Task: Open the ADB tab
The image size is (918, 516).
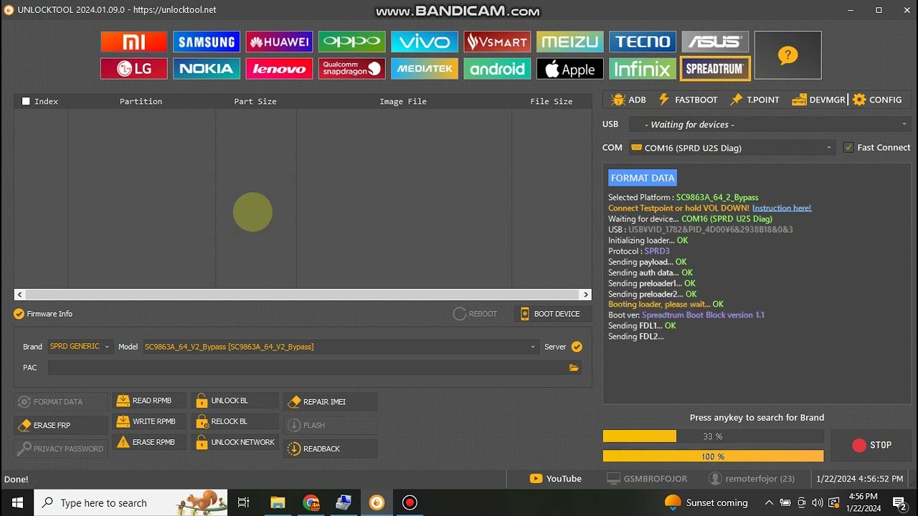Action: [x=628, y=100]
